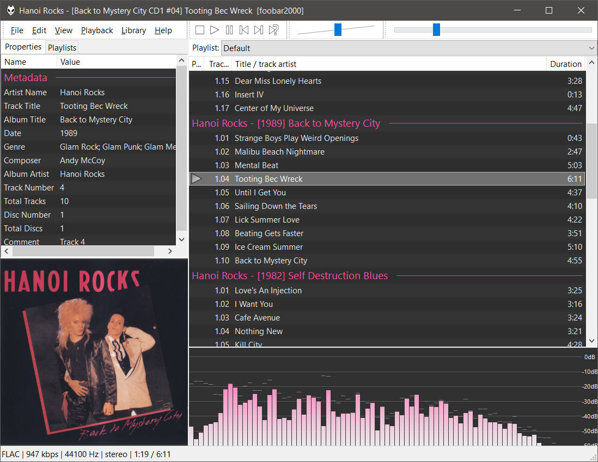The height and width of the screenshot is (462, 598).
Task: Click the Stop playback button
Action: 200,30
